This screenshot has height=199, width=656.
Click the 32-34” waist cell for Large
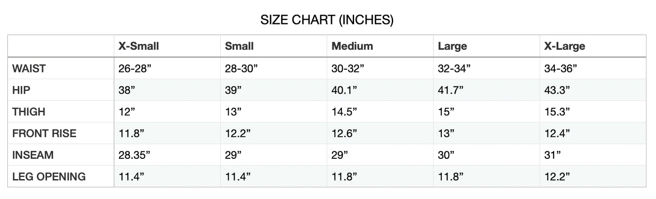tap(454, 69)
